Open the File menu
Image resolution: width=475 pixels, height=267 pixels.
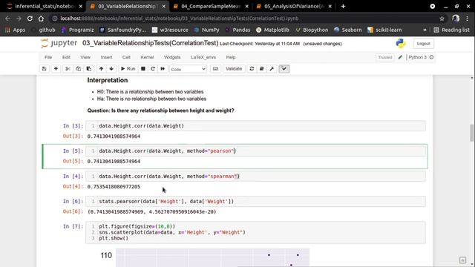coord(48,57)
